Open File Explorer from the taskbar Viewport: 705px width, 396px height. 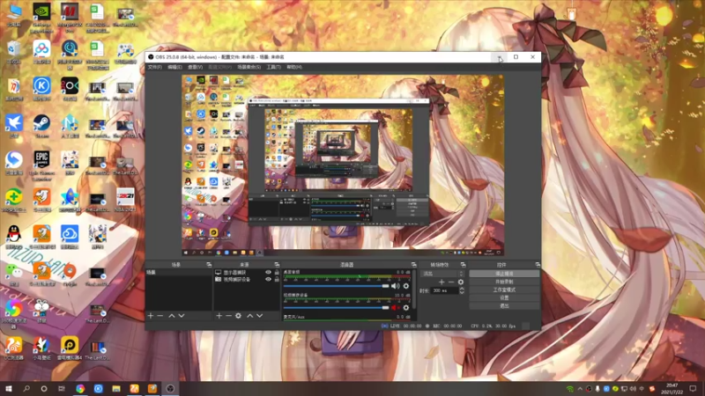[x=116, y=388]
